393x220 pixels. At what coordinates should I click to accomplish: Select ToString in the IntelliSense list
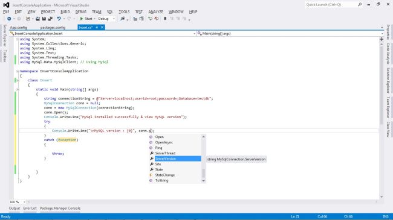pyautogui.click(x=161, y=180)
